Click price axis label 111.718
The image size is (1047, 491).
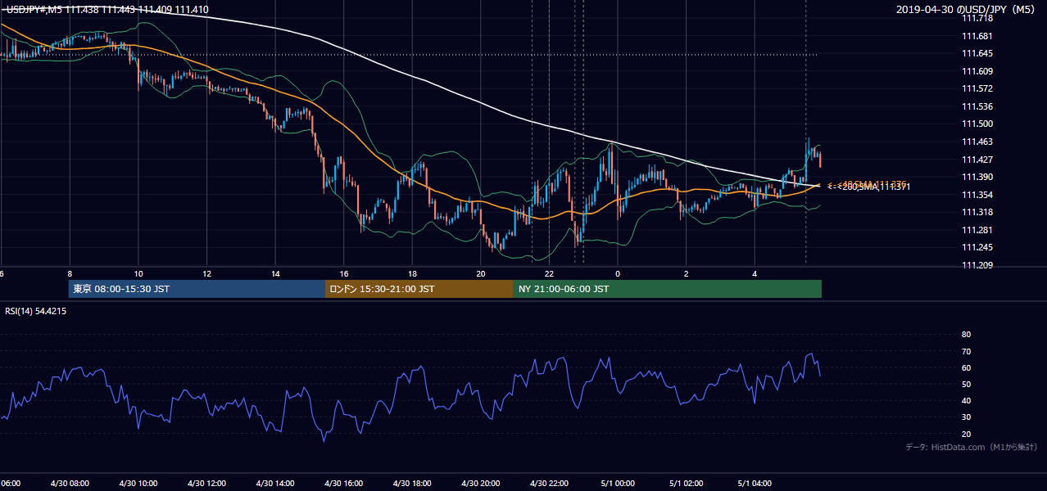click(x=977, y=18)
